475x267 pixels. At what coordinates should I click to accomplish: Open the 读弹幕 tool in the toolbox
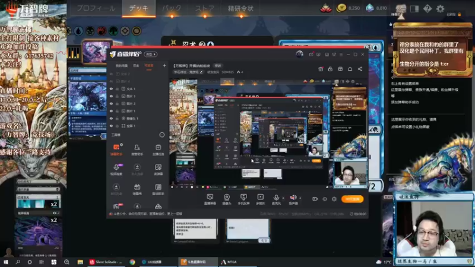pos(158,169)
